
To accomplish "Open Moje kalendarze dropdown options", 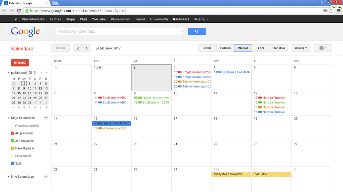I will 46,118.
